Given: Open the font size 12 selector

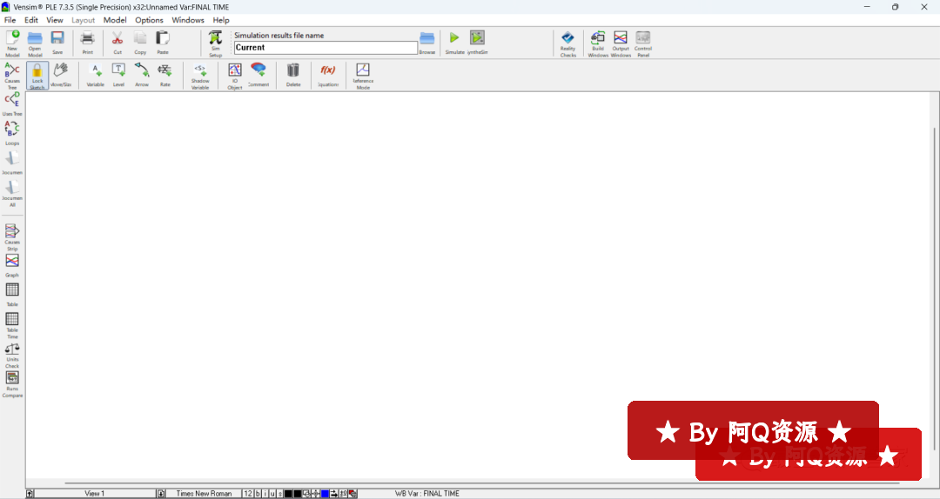Looking at the screenshot, I should click(x=247, y=494).
